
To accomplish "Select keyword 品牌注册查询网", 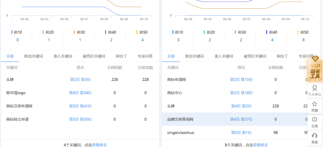I will pyautogui.click(x=180, y=119).
